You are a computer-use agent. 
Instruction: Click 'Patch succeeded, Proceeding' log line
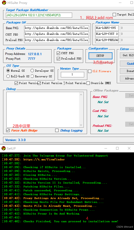coord(51,190)
